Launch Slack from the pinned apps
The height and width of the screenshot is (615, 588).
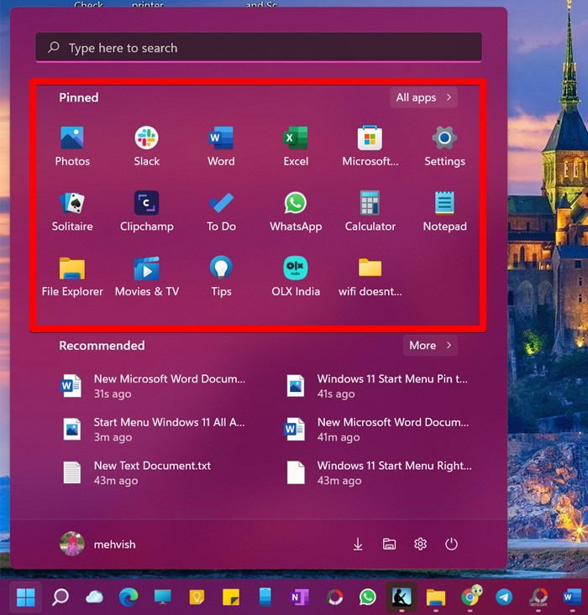[x=146, y=146]
